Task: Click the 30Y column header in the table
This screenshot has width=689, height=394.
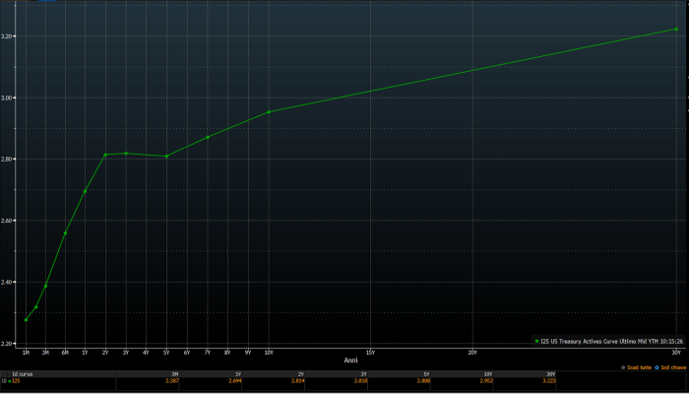Action: [x=550, y=374]
